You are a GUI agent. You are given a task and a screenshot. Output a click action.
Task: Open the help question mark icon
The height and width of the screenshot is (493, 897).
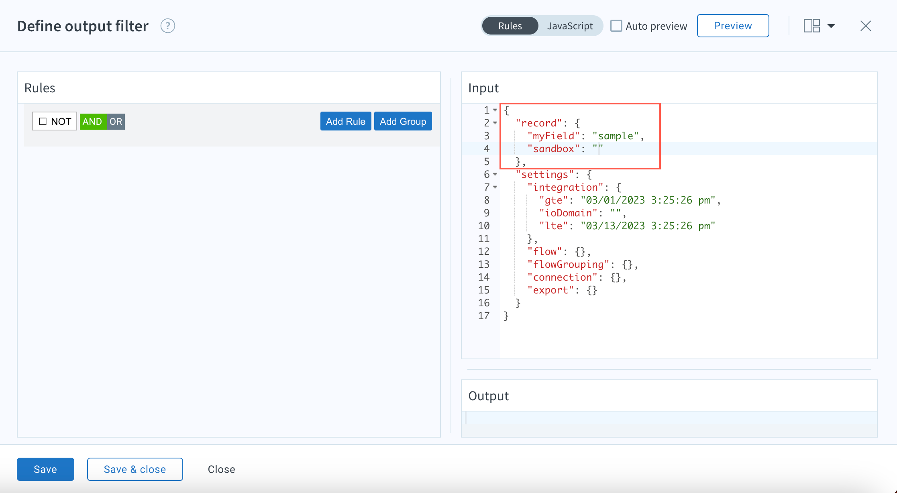167,26
